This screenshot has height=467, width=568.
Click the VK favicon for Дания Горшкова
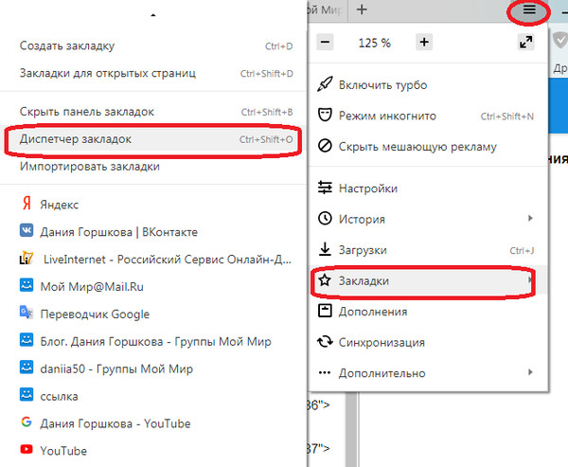[27, 230]
